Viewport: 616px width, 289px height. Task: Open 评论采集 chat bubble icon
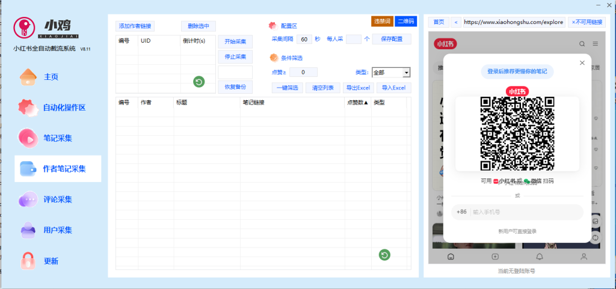pyautogui.click(x=28, y=199)
